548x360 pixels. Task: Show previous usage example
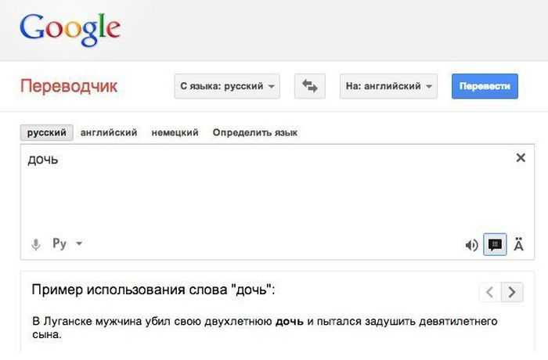point(490,292)
